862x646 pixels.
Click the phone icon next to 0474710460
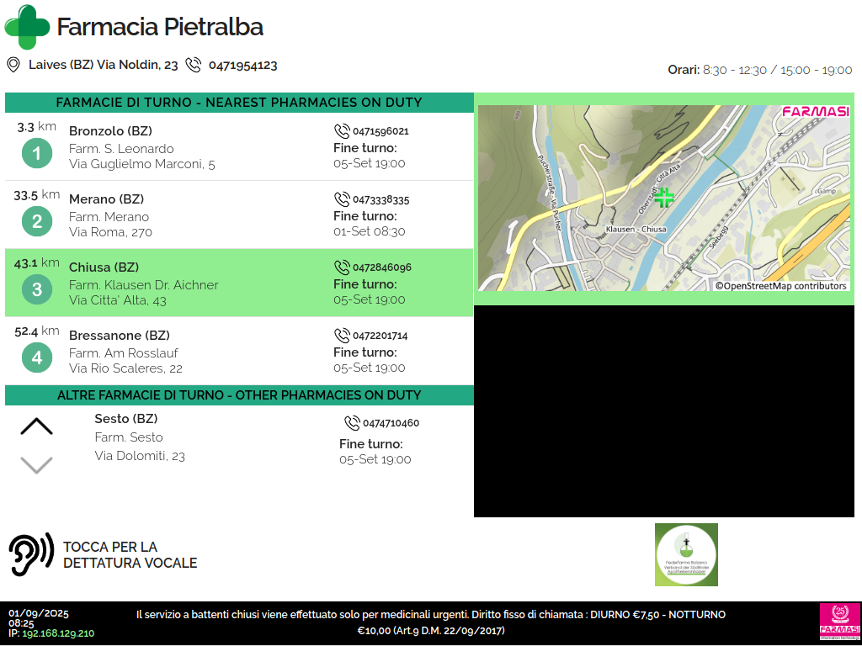[x=352, y=423]
